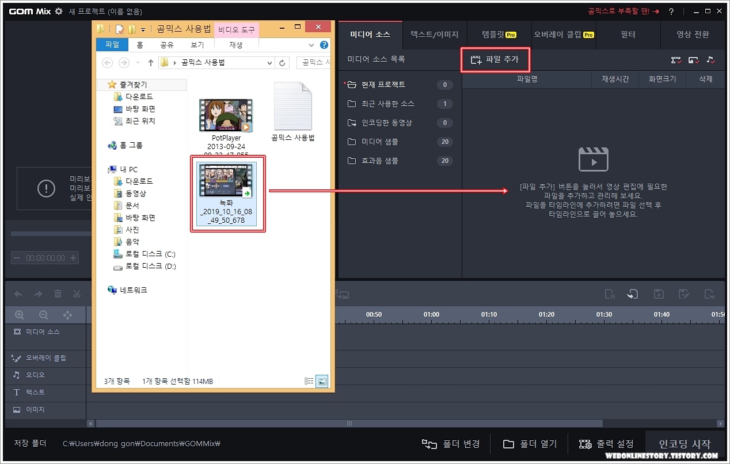The width and height of the screenshot is (730, 464).
Task: Open GOM Mix settings gear
Action: (x=58, y=12)
